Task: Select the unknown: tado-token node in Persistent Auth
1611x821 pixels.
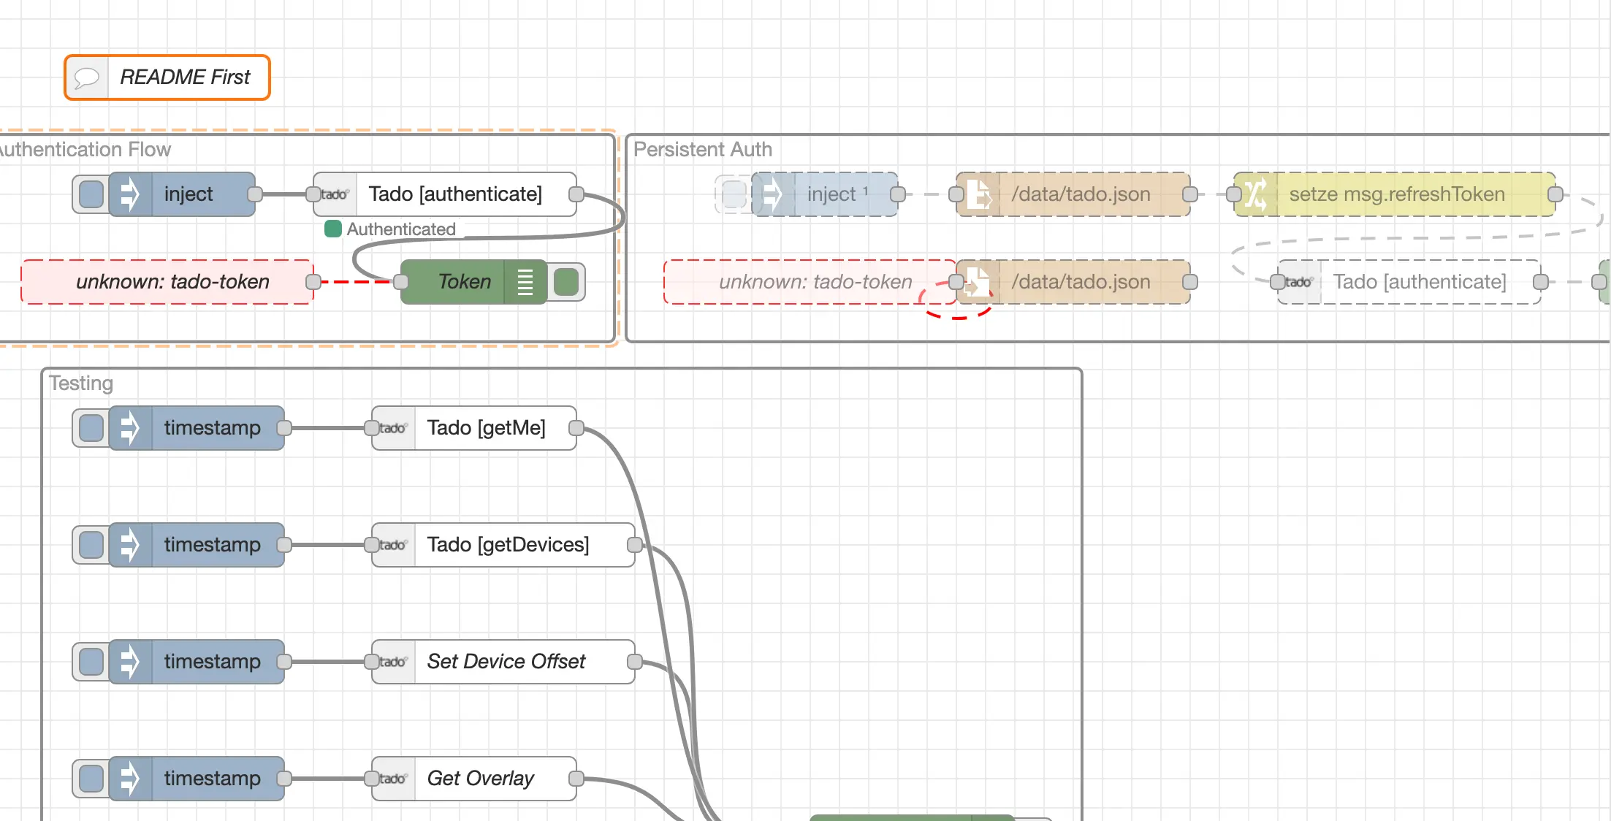Action: click(810, 282)
